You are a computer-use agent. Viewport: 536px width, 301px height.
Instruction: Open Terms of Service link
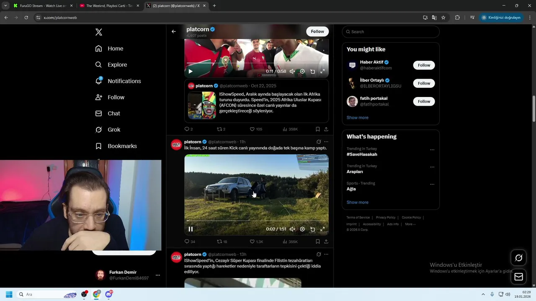(358, 217)
